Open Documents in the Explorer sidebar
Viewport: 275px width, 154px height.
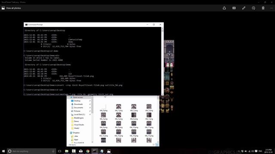pyautogui.click(x=78, y=108)
